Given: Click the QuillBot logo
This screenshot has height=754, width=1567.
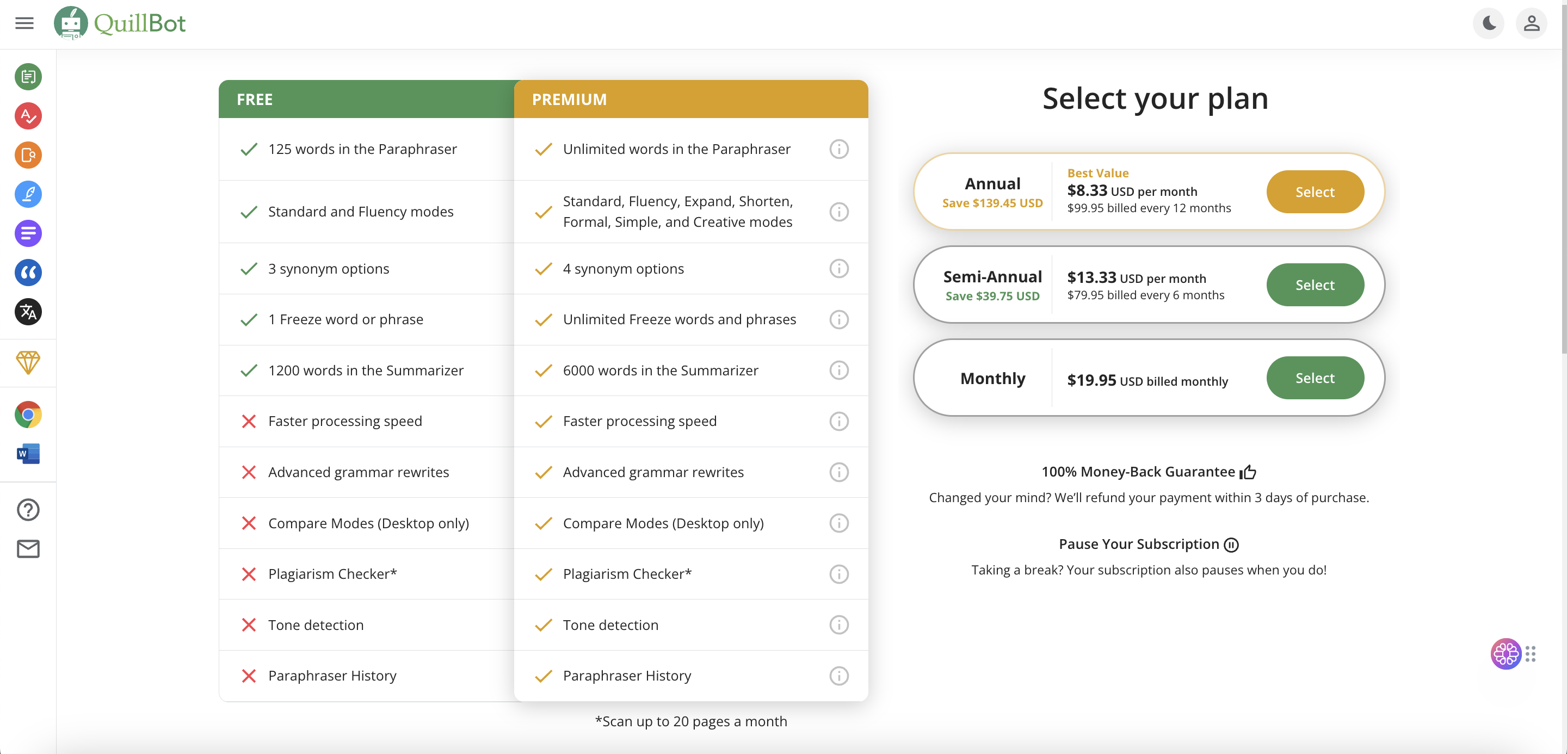Looking at the screenshot, I should coord(120,23).
